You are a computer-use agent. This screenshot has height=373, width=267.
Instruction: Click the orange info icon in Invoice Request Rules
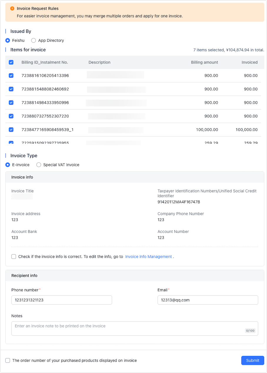pyautogui.click(x=12, y=9)
